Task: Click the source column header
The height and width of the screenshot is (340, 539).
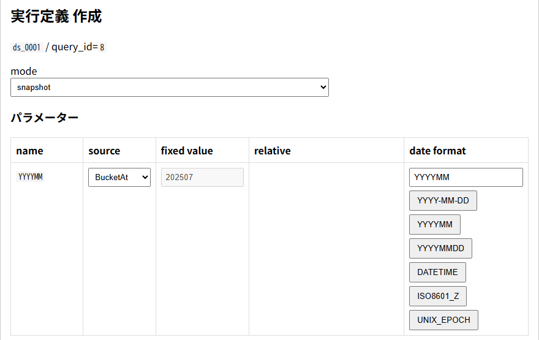Action: click(104, 151)
